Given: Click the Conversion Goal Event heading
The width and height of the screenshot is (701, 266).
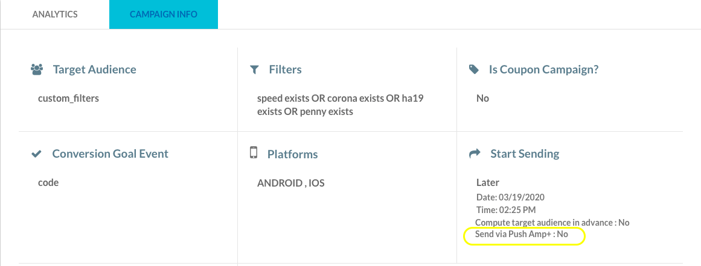Looking at the screenshot, I should coord(110,153).
